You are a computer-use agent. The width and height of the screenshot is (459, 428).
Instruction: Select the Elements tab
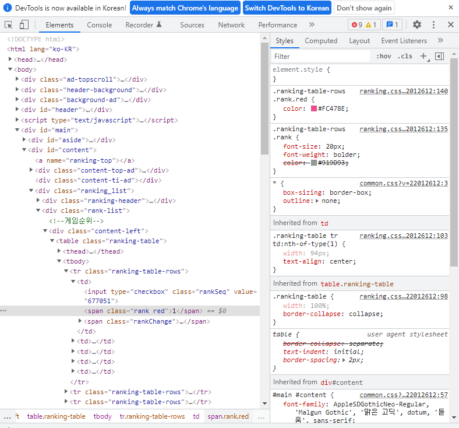[59, 25]
